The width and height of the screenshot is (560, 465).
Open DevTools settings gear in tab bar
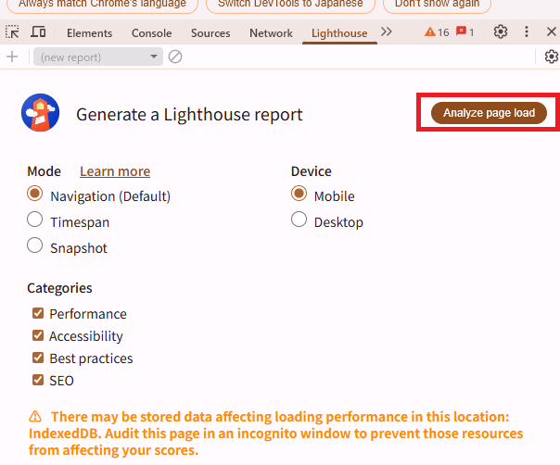[x=501, y=32]
